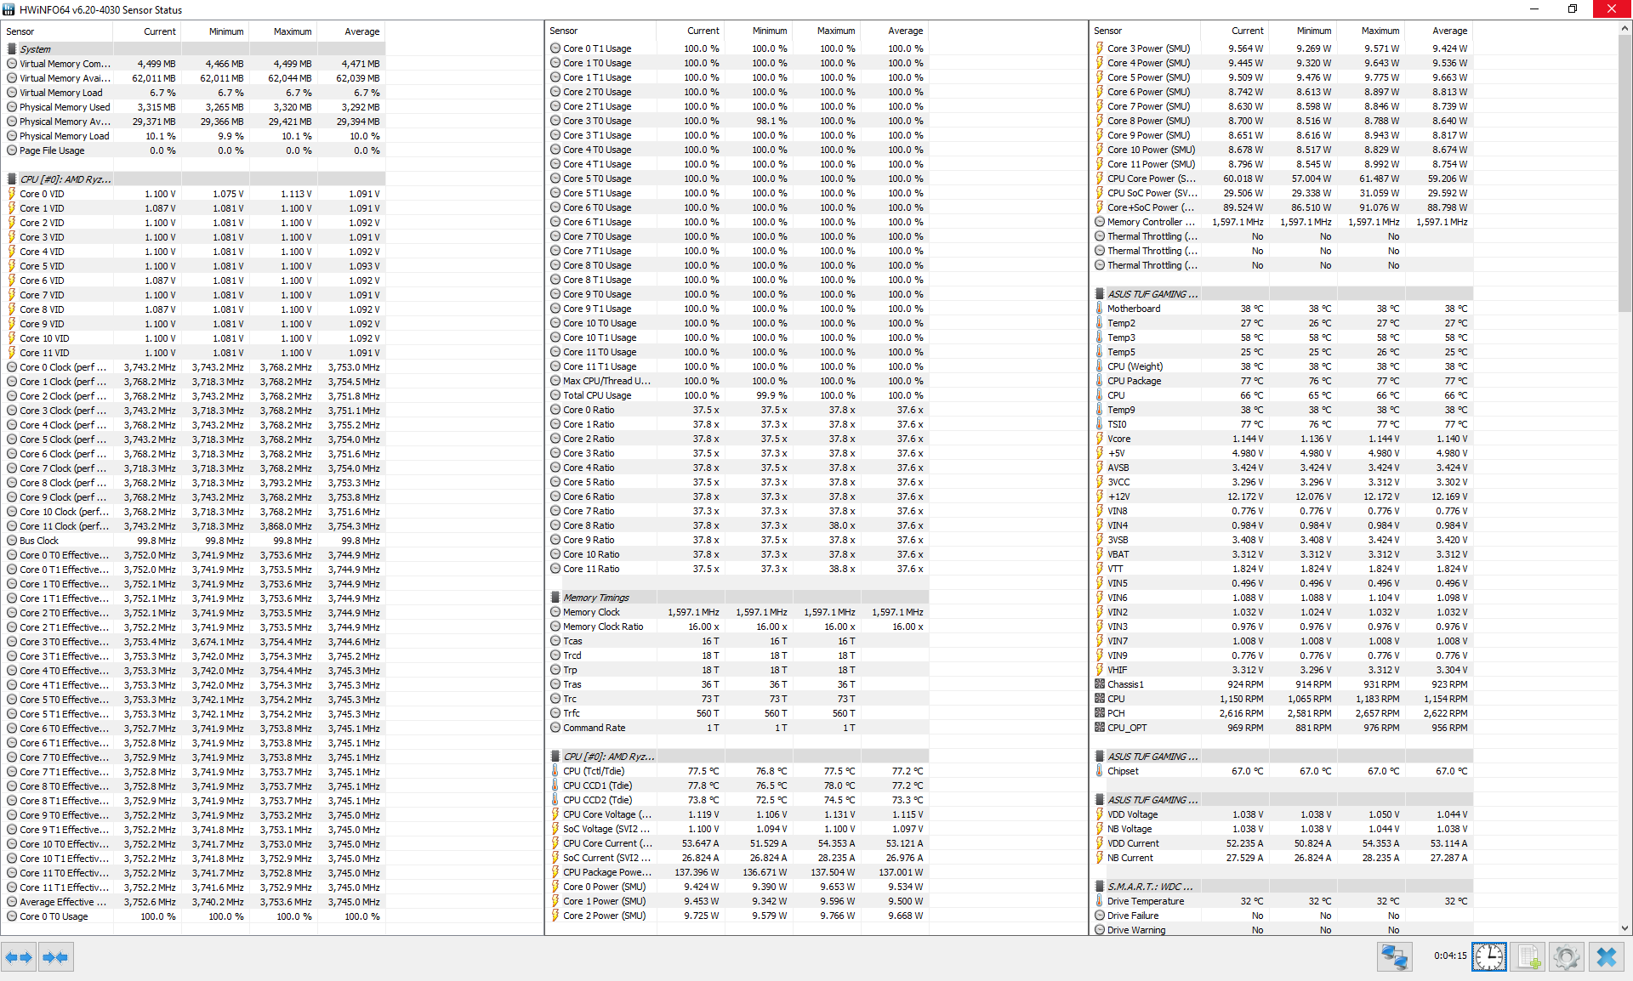Open the remote monitoring network computers icon
The image size is (1633, 981).
click(x=1394, y=957)
